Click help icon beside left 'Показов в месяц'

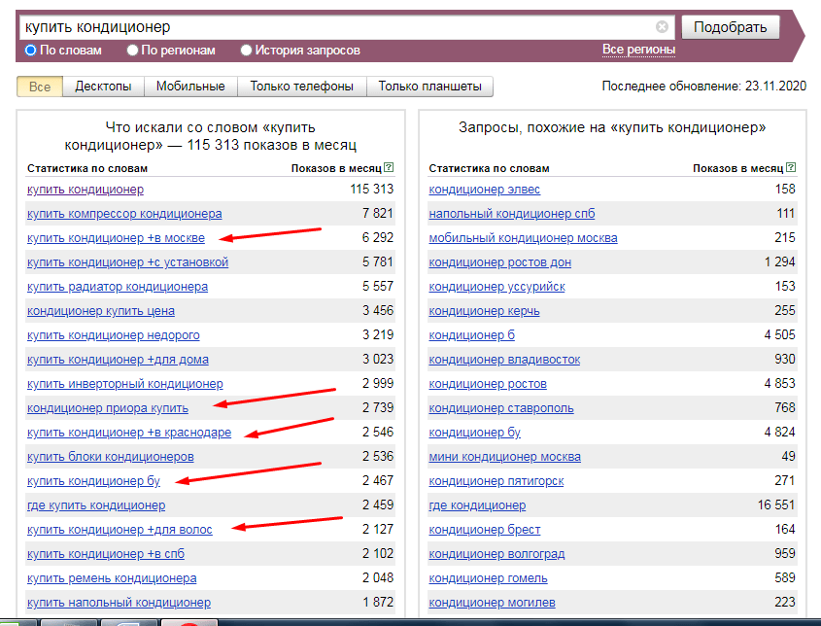(x=389, y=167)
